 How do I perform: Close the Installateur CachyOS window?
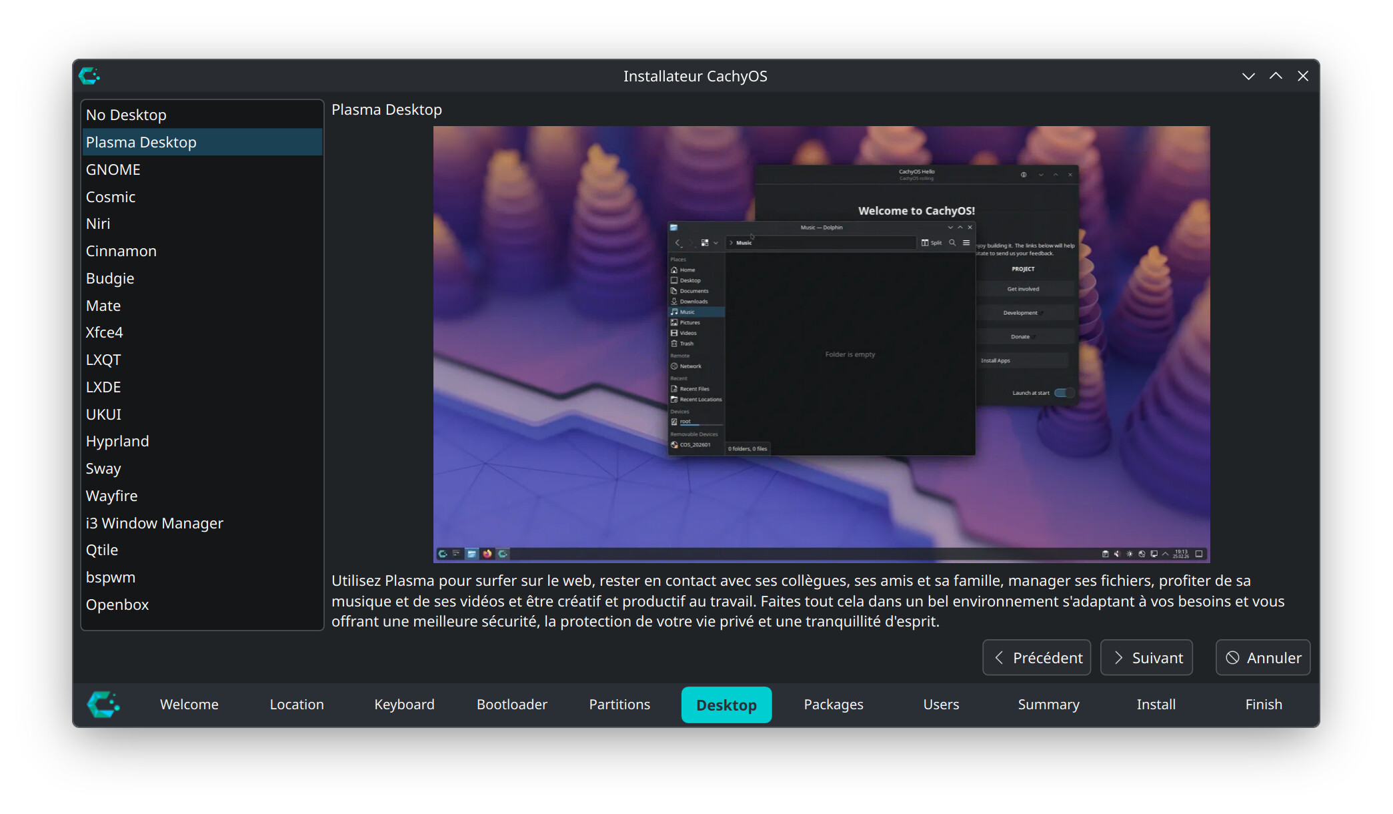click(1303, 76)
